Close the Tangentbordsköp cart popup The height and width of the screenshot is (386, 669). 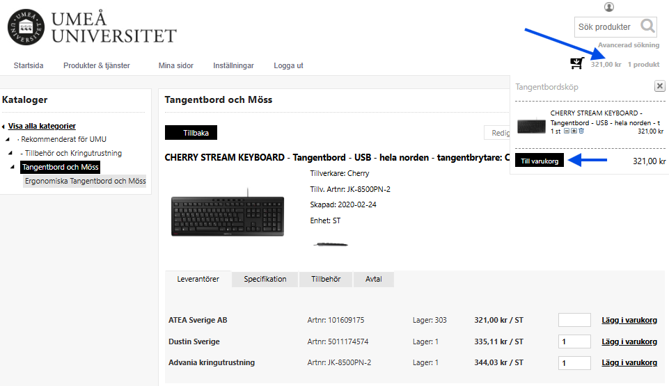(659, 86)
